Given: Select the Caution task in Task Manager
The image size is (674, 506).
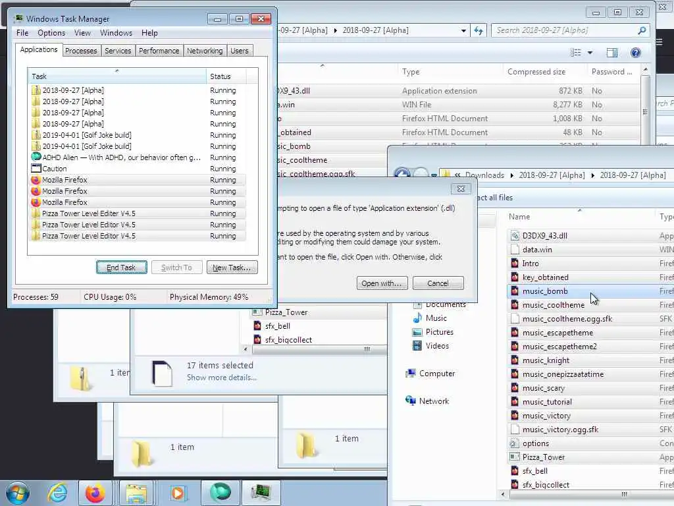Looking at the screenshot, I should (138, 169).
